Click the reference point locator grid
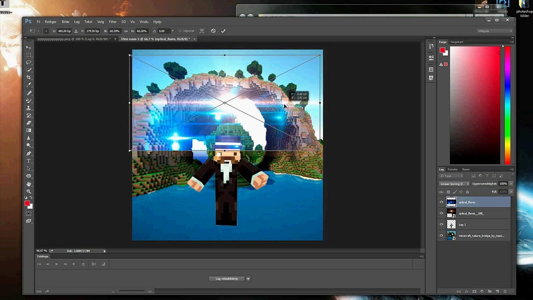This screenshot has width=533, height=300. (46, 31)
